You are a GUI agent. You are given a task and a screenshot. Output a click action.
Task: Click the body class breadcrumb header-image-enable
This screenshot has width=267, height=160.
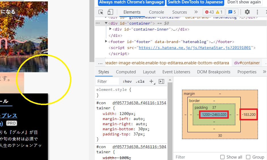(x=167, y=63)
